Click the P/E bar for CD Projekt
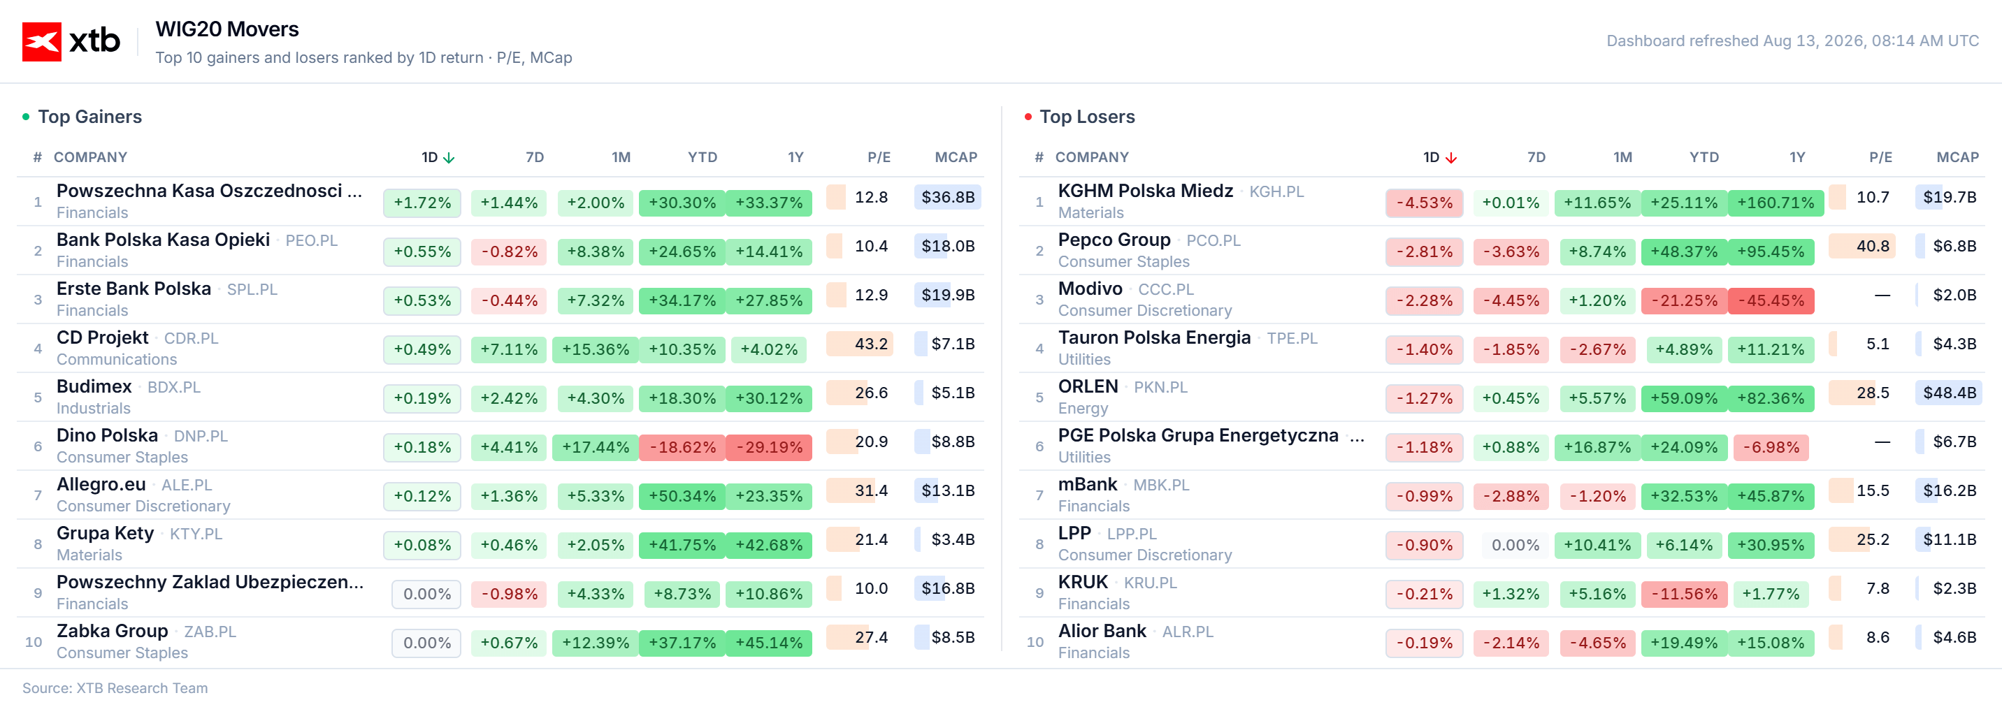The image size is (2002, 707). click(x=859, y=344)
